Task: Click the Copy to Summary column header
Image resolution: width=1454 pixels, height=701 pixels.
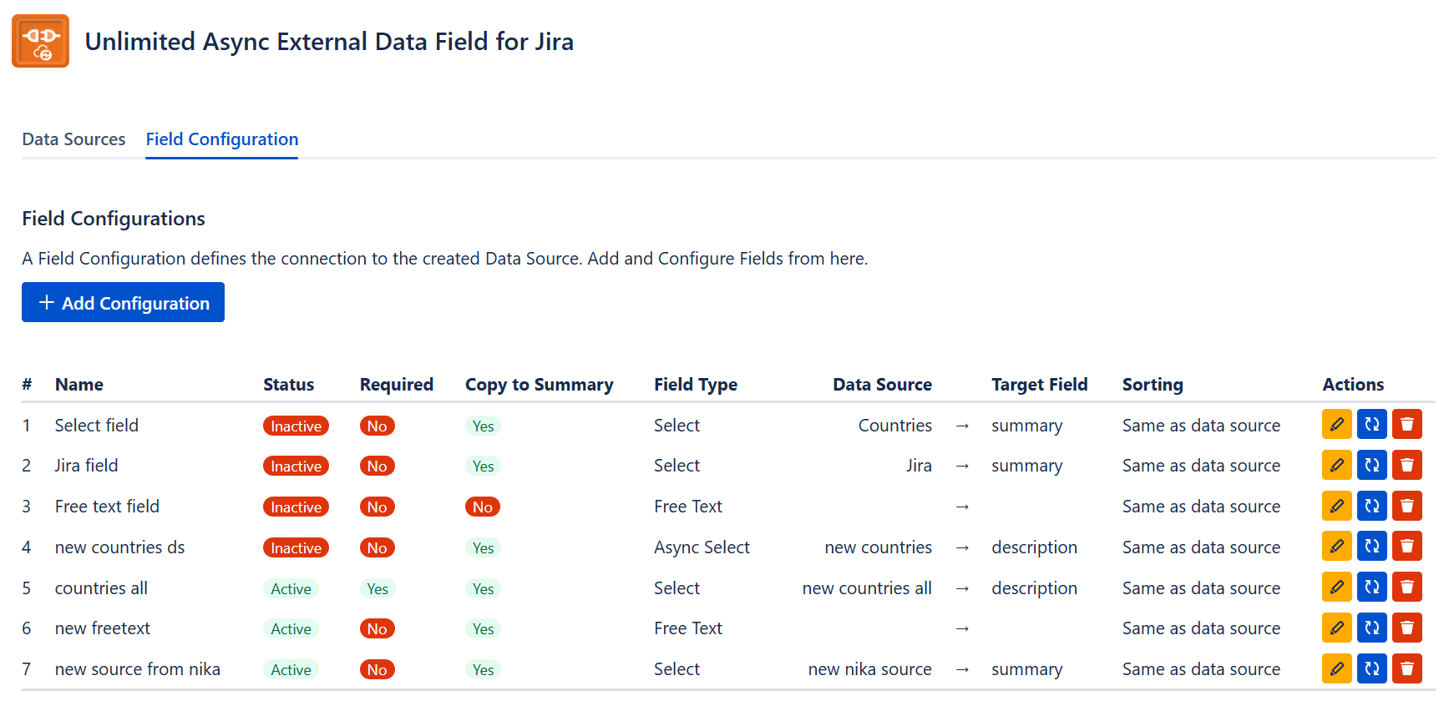Action: [x=540, y=385]
